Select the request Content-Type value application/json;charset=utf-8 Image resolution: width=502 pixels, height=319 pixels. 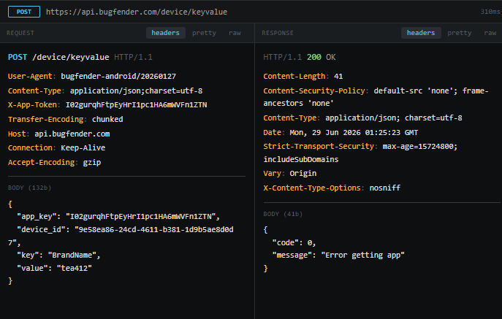coord(137,91)
